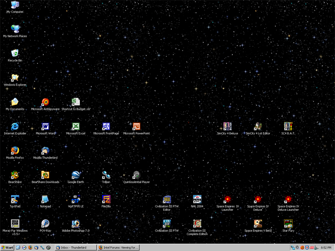The height and width of the screenshot is (251, 335).
Task: Click the Star Fury desktop icon
Action: click(x=288, y=224)
